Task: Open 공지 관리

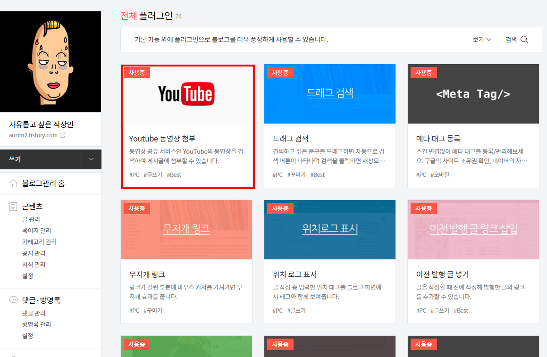Action: coord(34,253)
